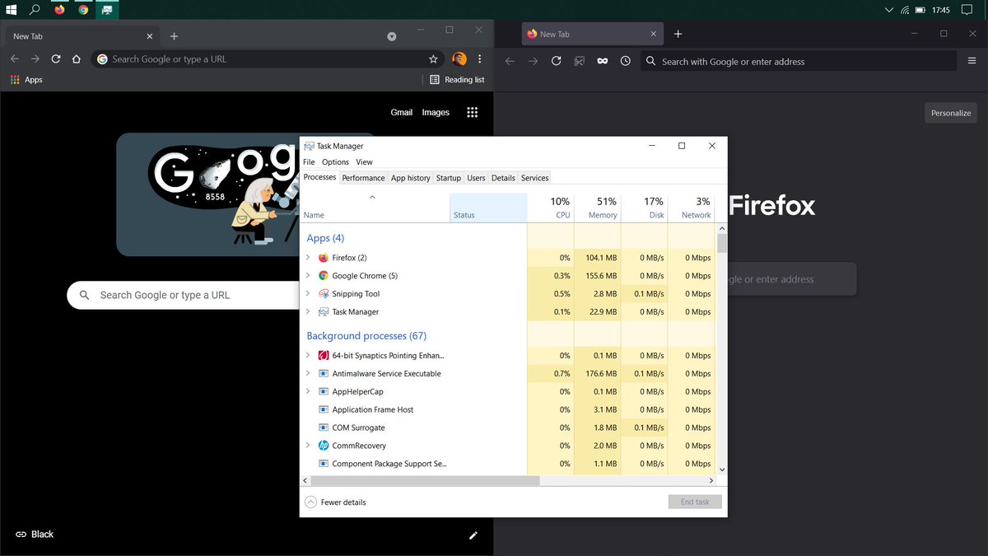Viewport: 988px width, 556px height.
Task: Show hidden system tray icons
Action: (888, 10)
